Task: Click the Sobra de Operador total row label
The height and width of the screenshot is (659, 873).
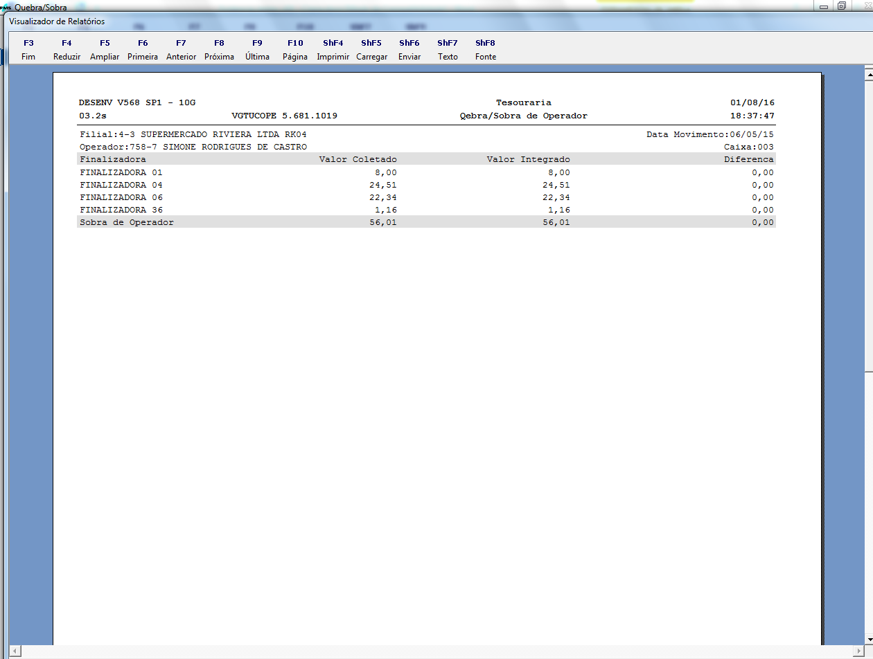Action: (127, 222)
